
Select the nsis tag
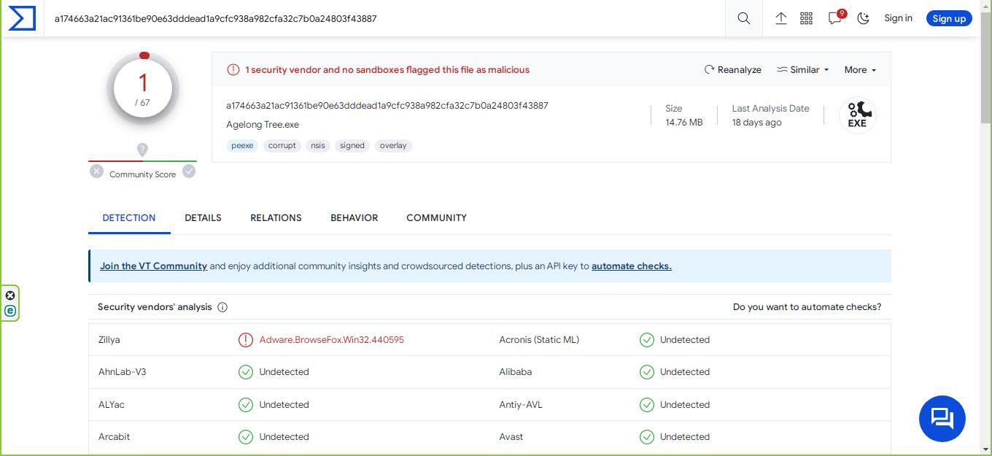tap(318, 146)
